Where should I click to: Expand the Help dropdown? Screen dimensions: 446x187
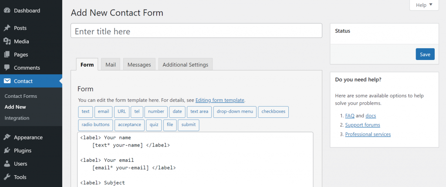tap(424, 5)
